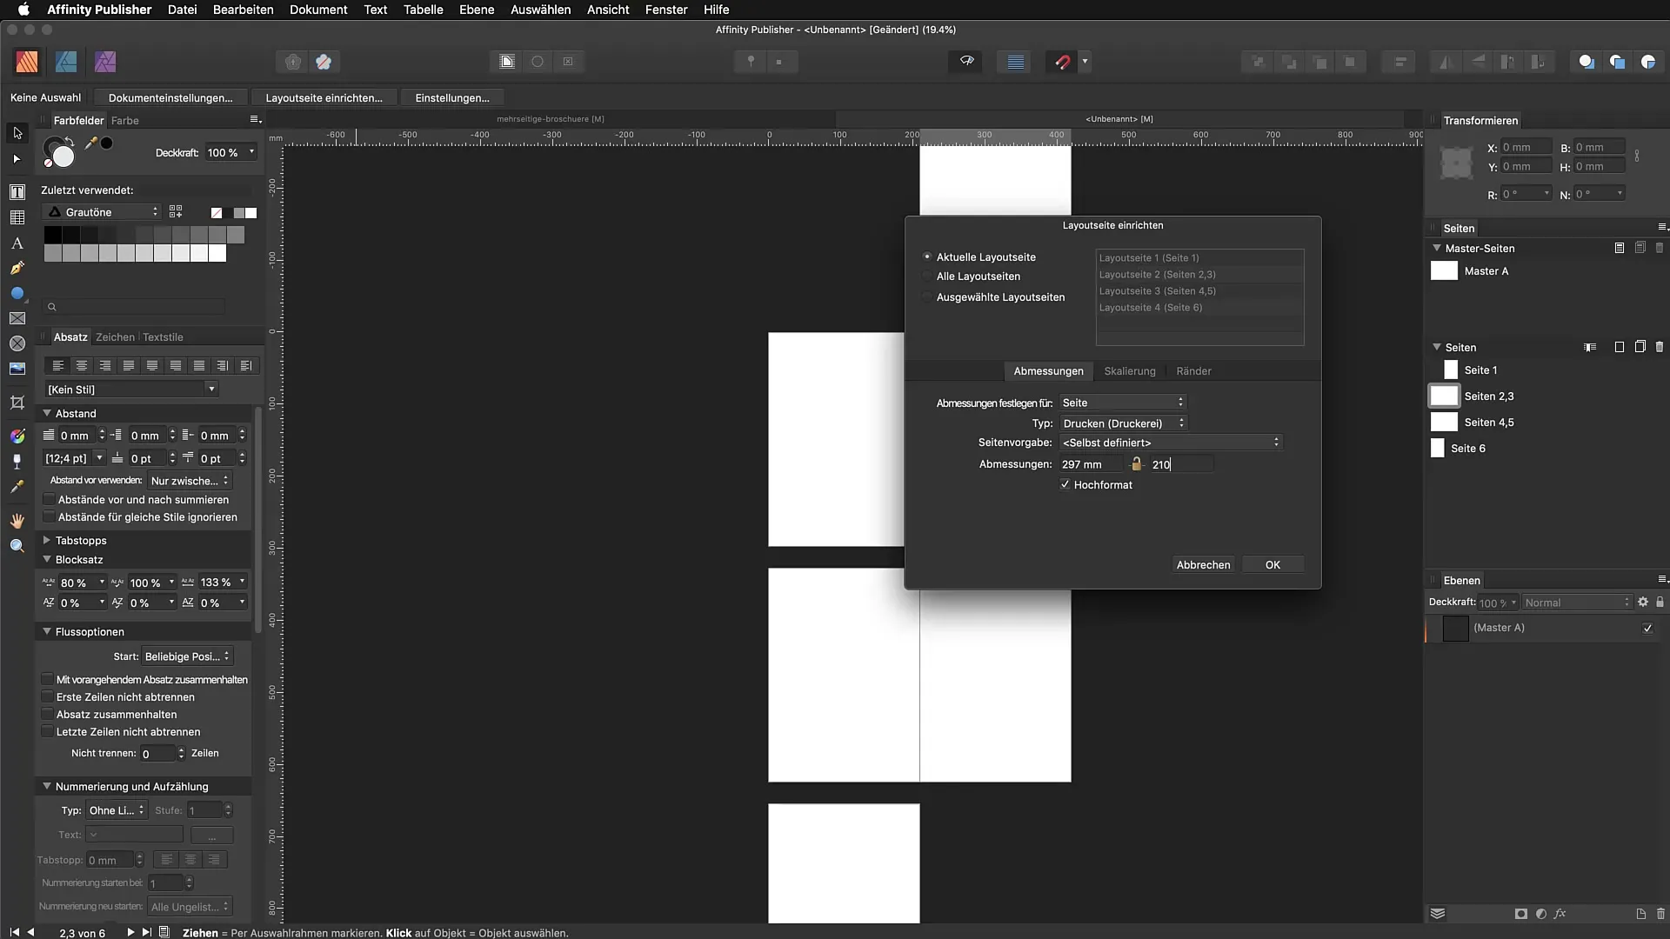The image size is (1670, 939).
Task: Open the Normal blend mode dropdown
Action: pos(1577,603)
